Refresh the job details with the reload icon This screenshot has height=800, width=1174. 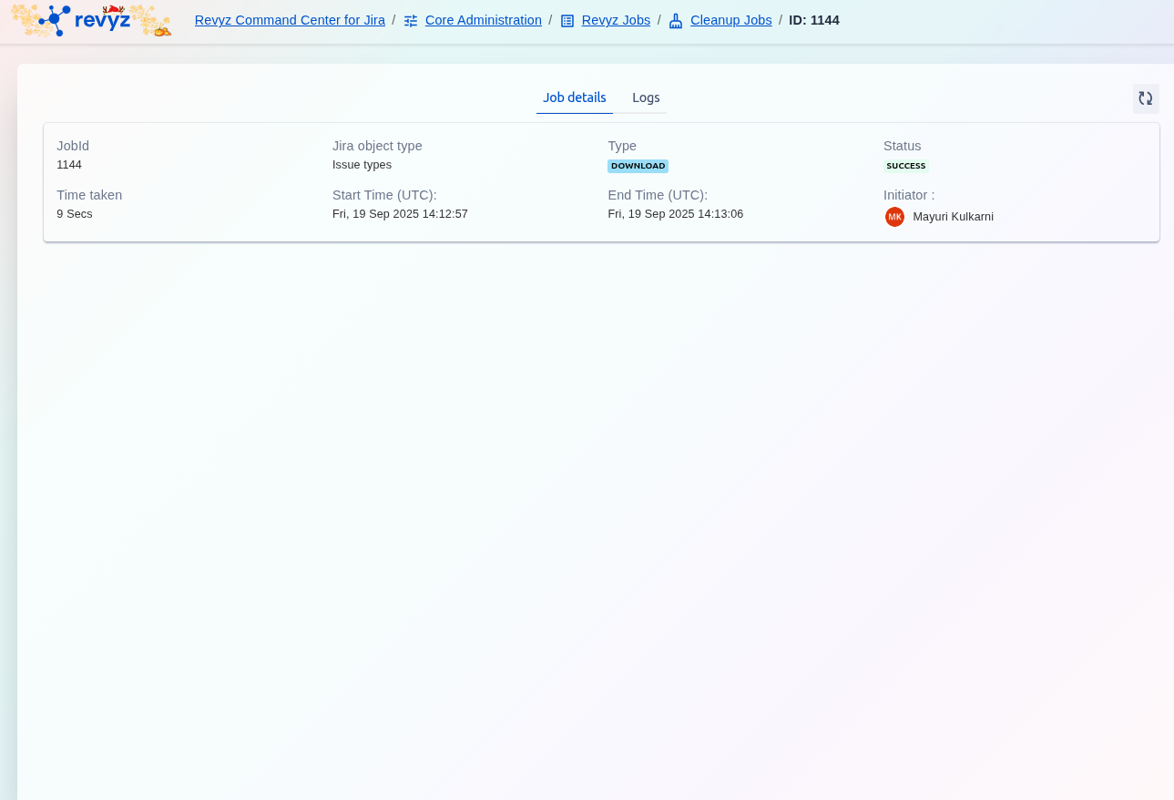(1146, 98)
